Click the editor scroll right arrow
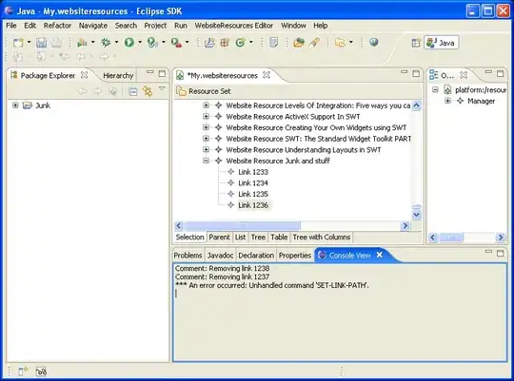Viewport: 514px width, 381px height. (x=405, y=225)
